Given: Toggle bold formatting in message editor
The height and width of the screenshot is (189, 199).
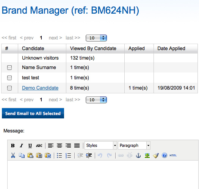Looking at the screenshot, I should (13, 145).
